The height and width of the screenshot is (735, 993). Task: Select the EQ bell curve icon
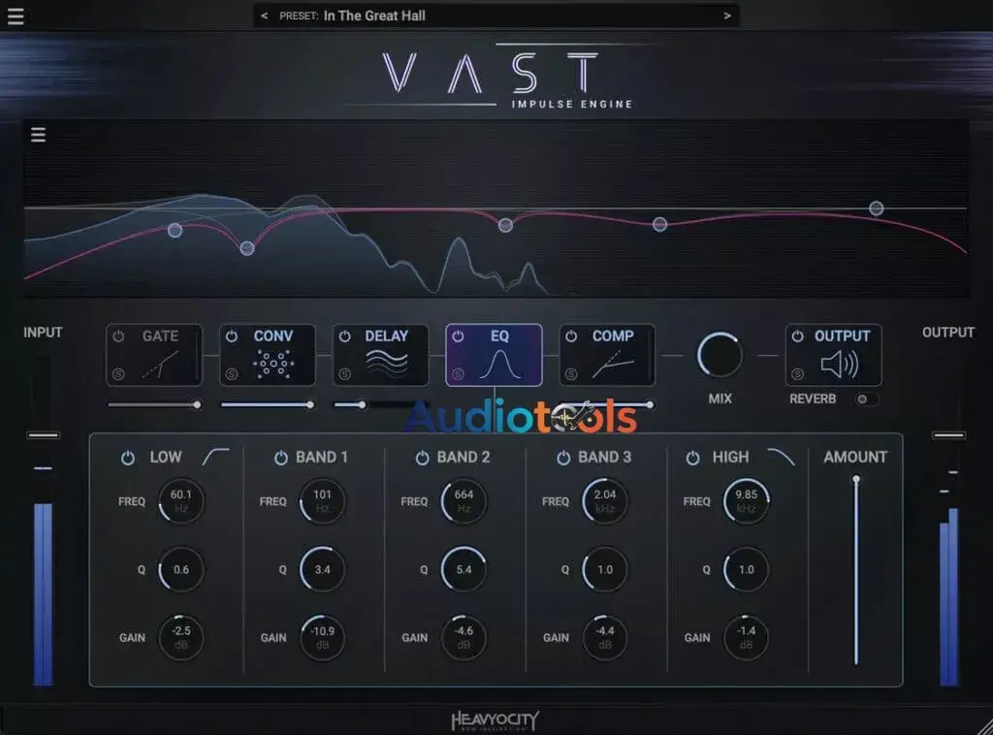coord(499,365)
